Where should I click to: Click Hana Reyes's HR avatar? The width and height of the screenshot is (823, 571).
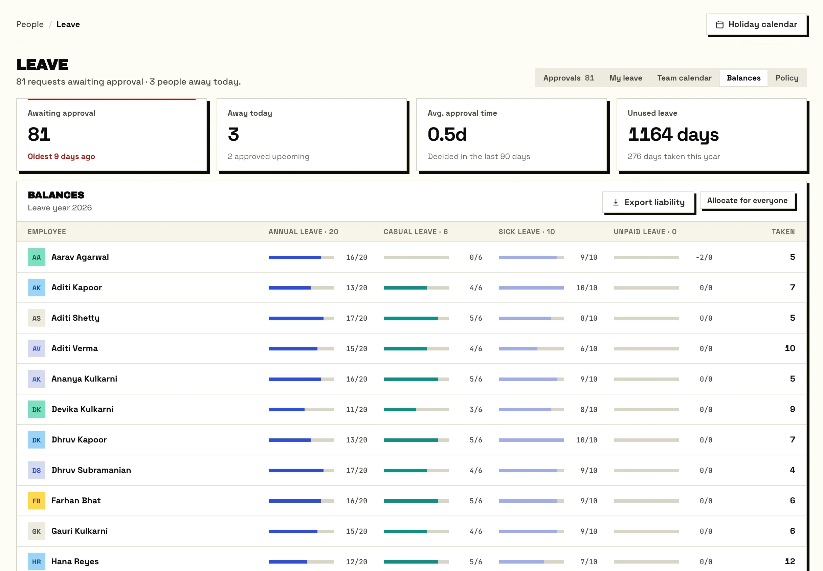37,561
